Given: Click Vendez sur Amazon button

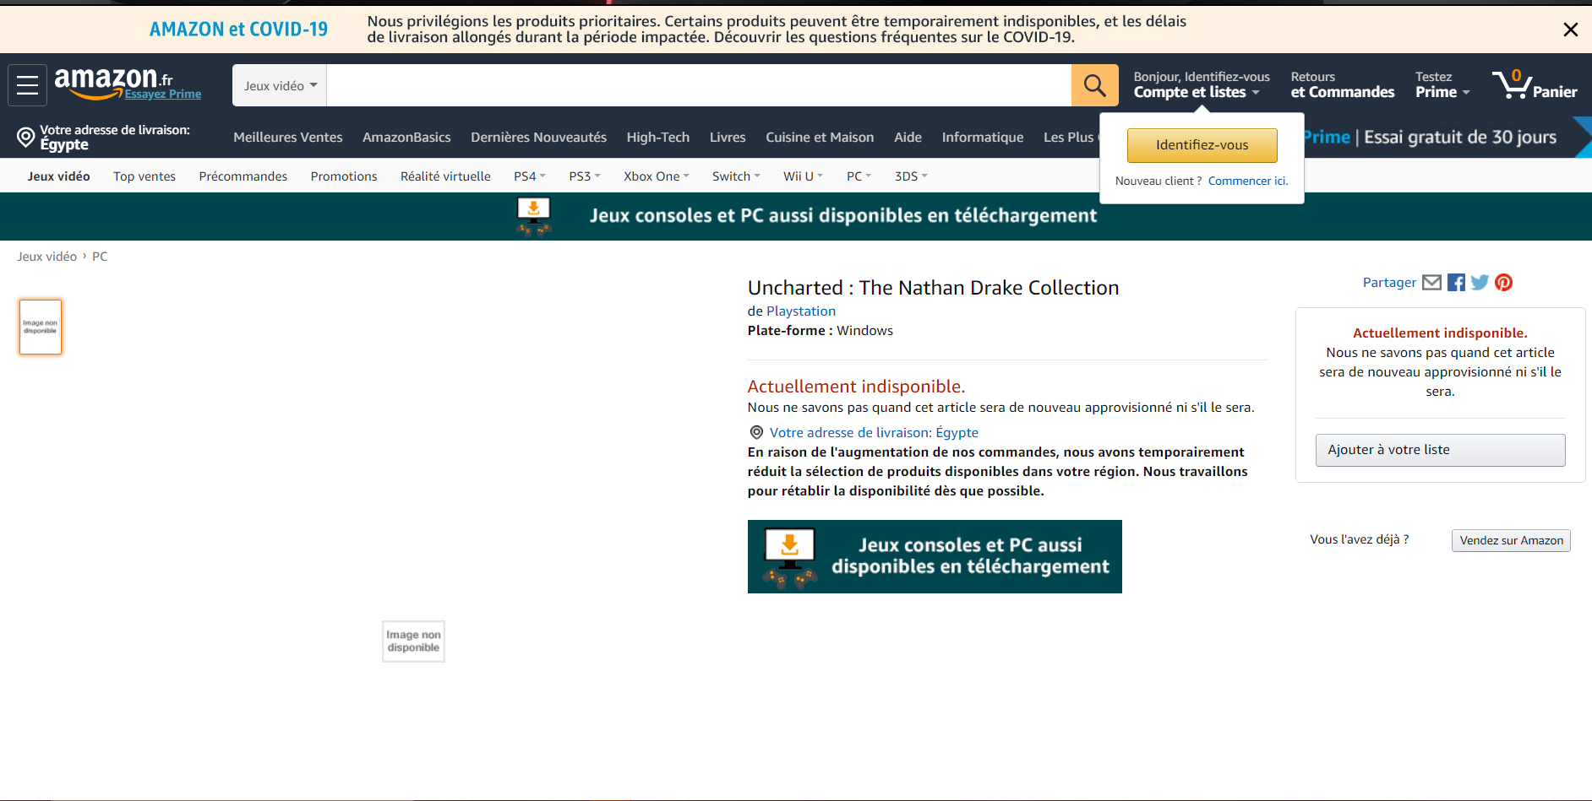Looking at the screenshot, I should [1511, 540].
